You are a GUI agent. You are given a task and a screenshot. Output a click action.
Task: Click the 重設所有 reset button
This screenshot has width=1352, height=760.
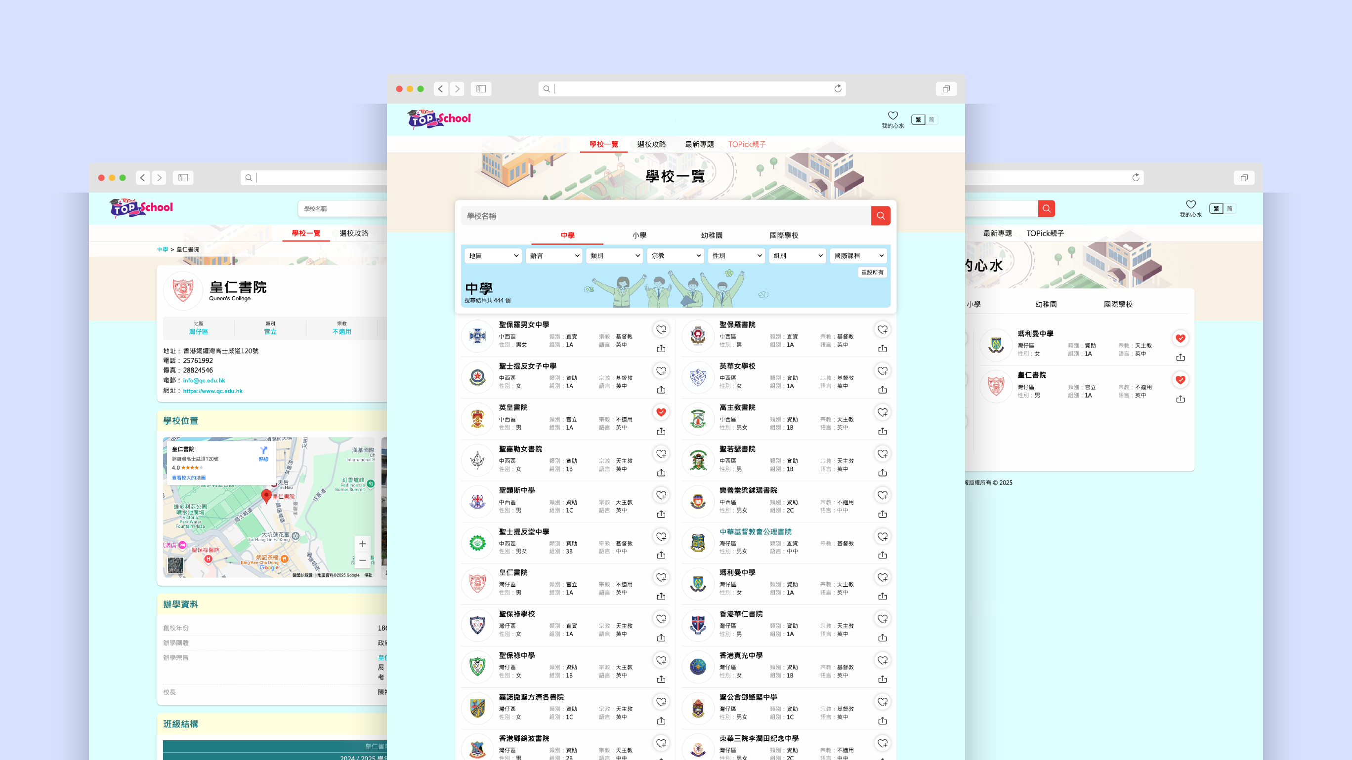pyautogui.click(x=872, y=272)
